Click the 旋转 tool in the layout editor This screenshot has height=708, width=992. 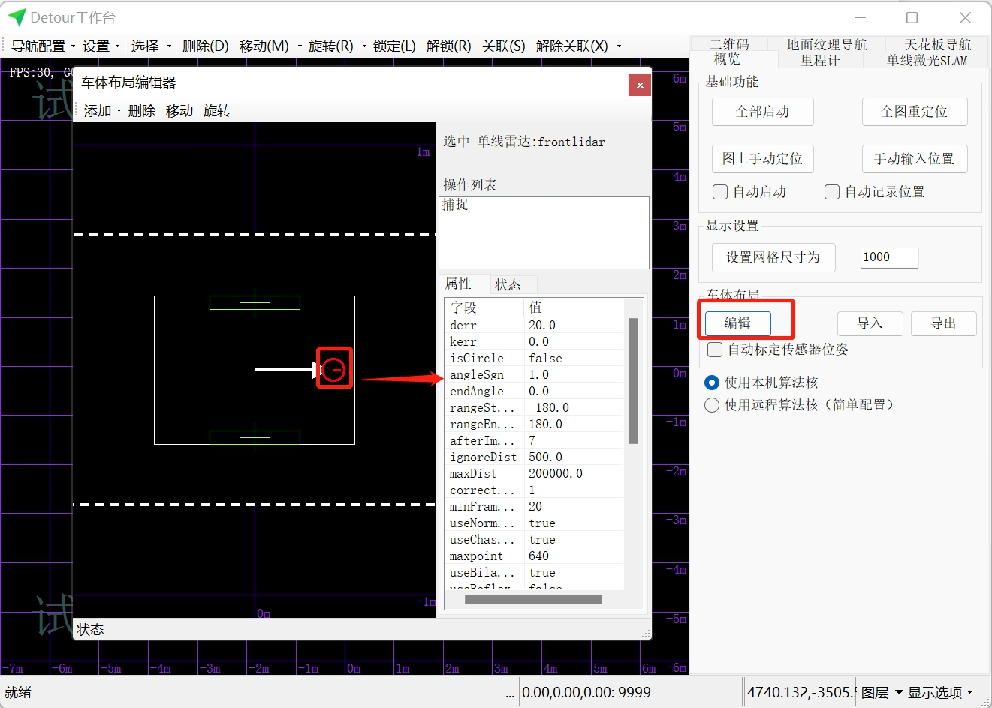pos(217,111)
